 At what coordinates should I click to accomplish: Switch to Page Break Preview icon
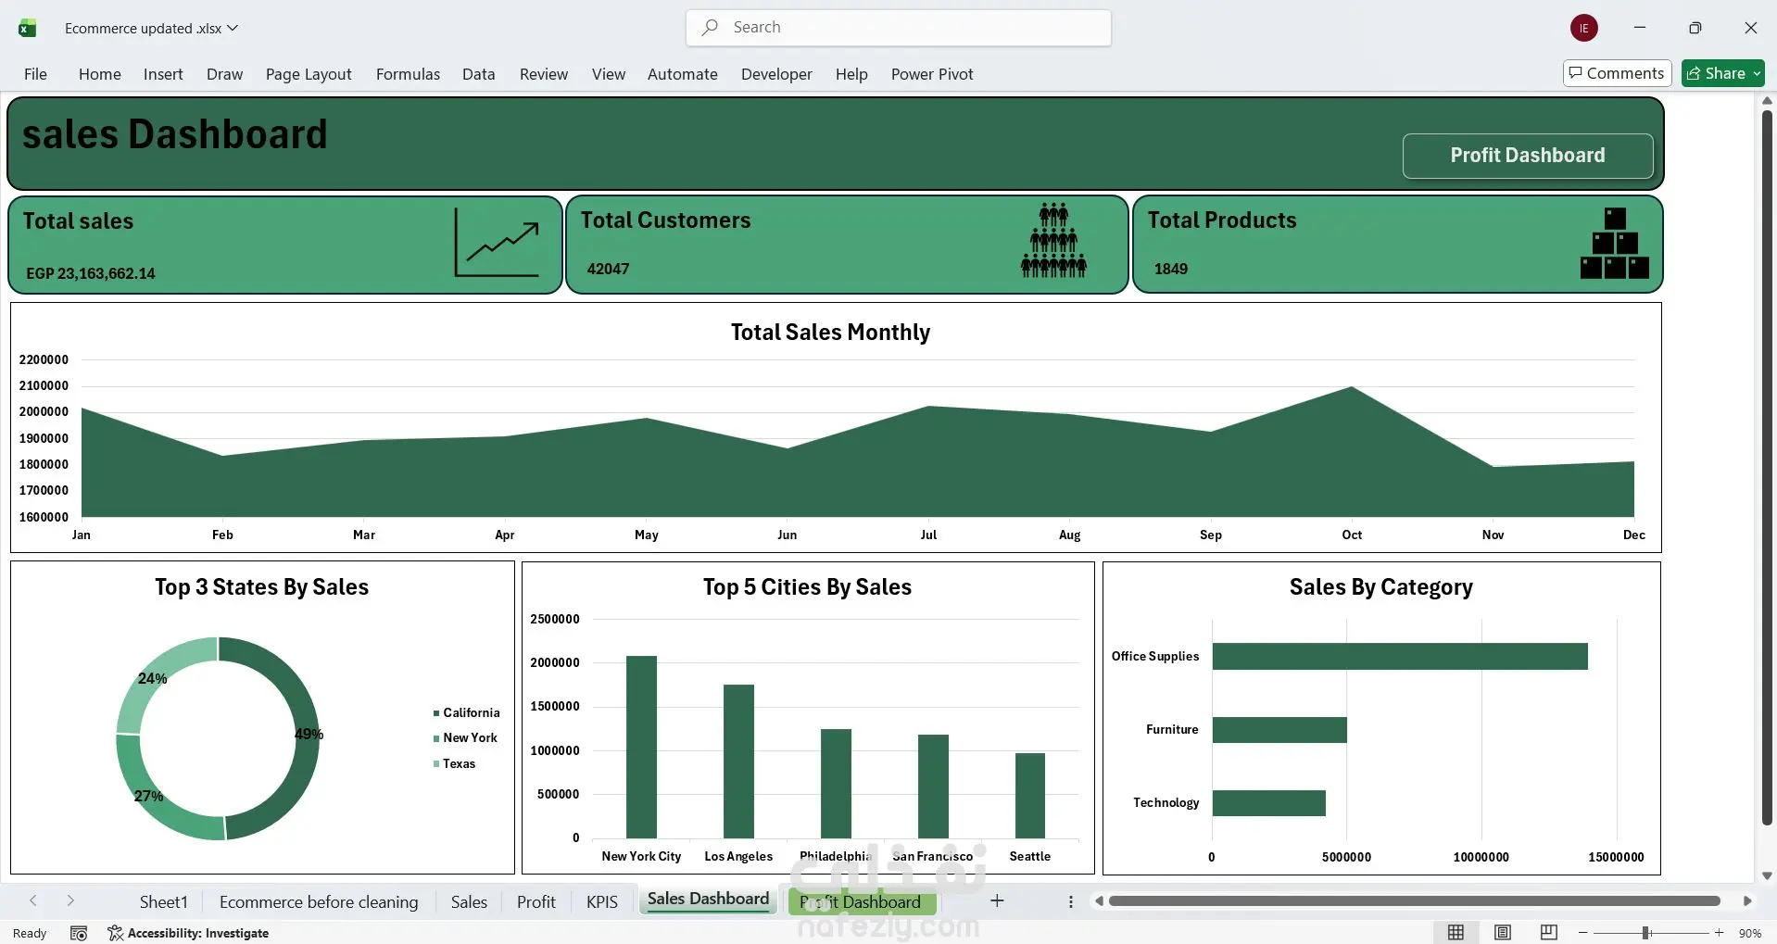click(x=1548, y=933)
